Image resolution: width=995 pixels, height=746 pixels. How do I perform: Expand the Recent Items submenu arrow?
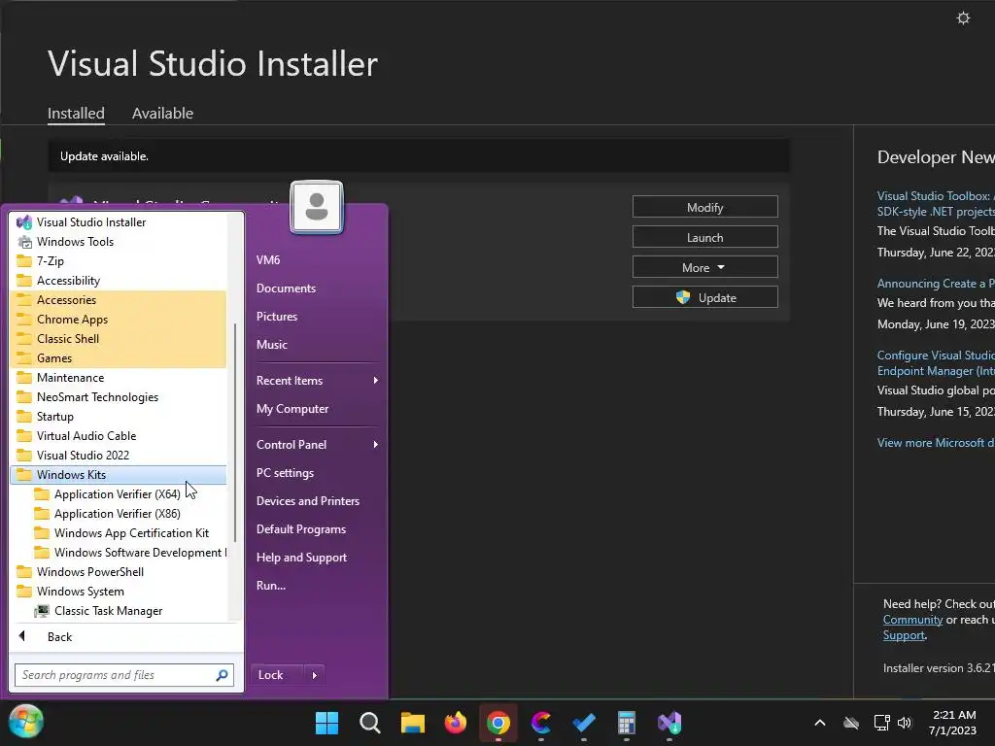tap(376, 381)
